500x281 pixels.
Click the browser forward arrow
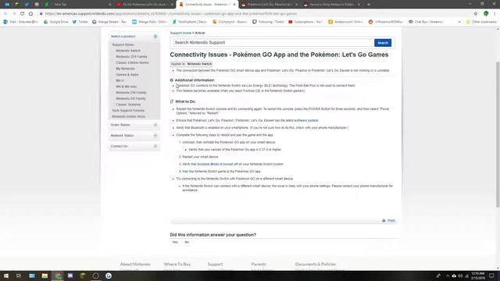coord(14,14)
